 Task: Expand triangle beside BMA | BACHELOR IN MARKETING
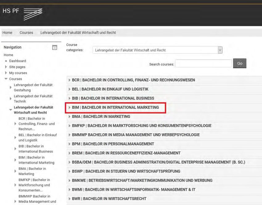point(69,116)
